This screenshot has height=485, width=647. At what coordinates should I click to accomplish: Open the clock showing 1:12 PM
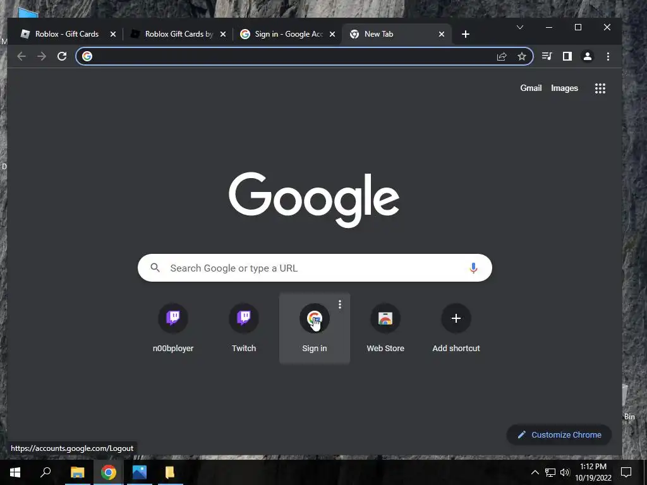click(593, 472)
